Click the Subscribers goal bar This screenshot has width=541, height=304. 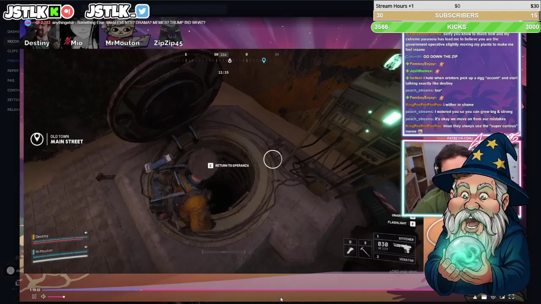pyautogui.click(x=457, y=16)
